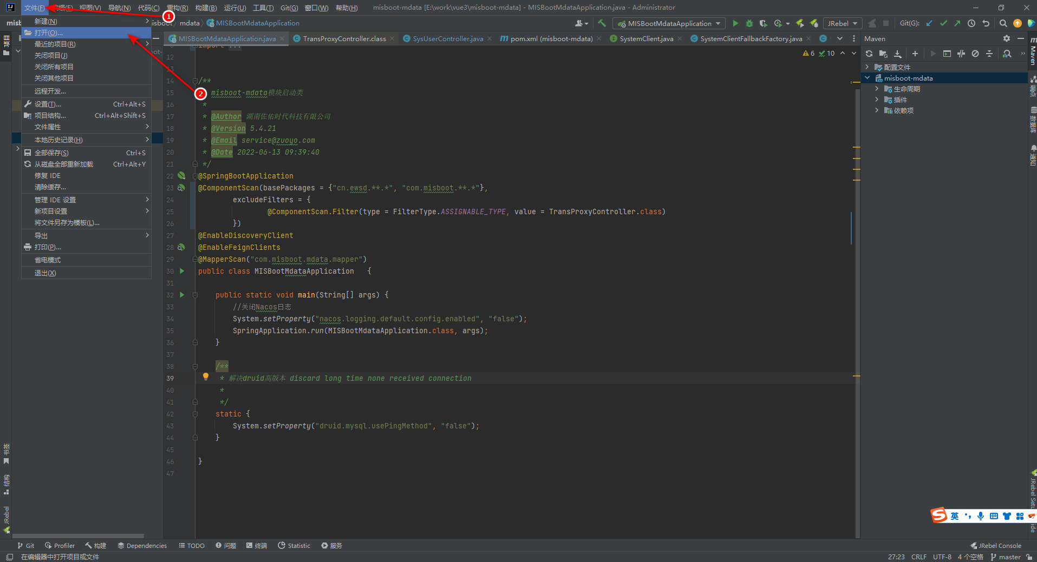Execute Maven goal icon in Maven toolbar
The width and height of the screenshot is (1037, 562).
pos(947,54)
